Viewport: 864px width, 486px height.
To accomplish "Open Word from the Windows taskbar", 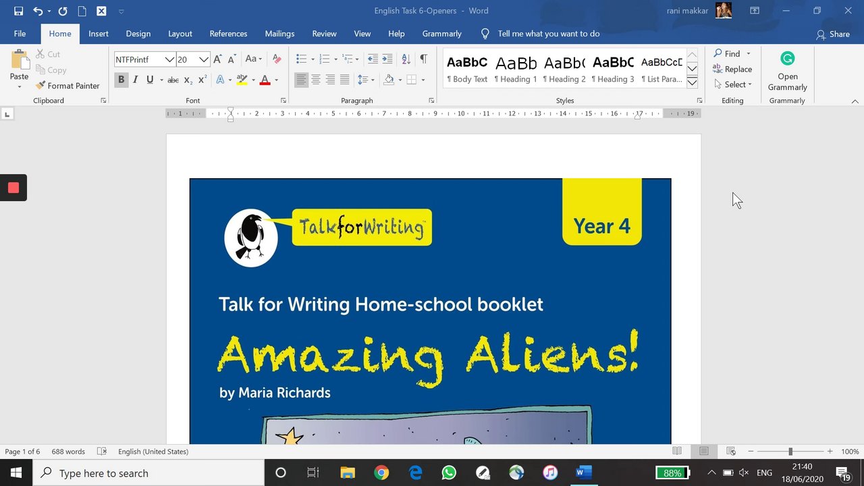I will click(x=583, y=473).
